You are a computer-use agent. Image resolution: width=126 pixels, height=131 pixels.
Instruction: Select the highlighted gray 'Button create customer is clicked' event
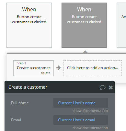(x=84, y=25)
